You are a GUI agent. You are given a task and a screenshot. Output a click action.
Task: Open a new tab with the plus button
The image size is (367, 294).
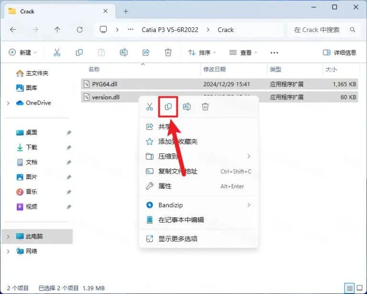pyautogui.click(x=126, y=11)
